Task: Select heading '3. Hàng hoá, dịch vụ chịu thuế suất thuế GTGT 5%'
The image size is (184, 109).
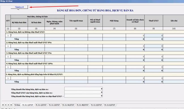Action: tap(29, 53)
